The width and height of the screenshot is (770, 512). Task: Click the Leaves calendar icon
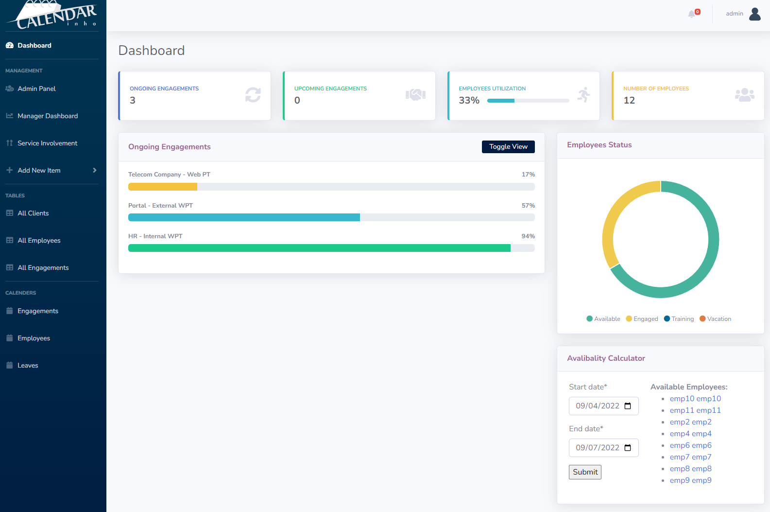pos(9,365)
